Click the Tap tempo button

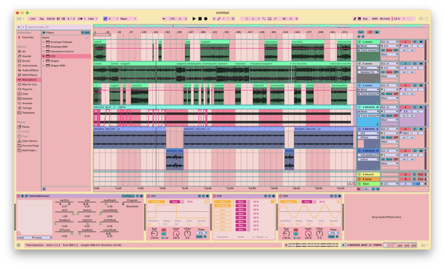[42, 19]
